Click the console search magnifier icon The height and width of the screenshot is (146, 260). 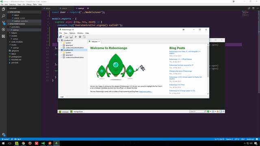[205, 112]
